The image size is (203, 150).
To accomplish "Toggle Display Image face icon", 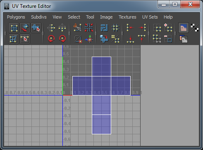I will [x=184, y=28].
